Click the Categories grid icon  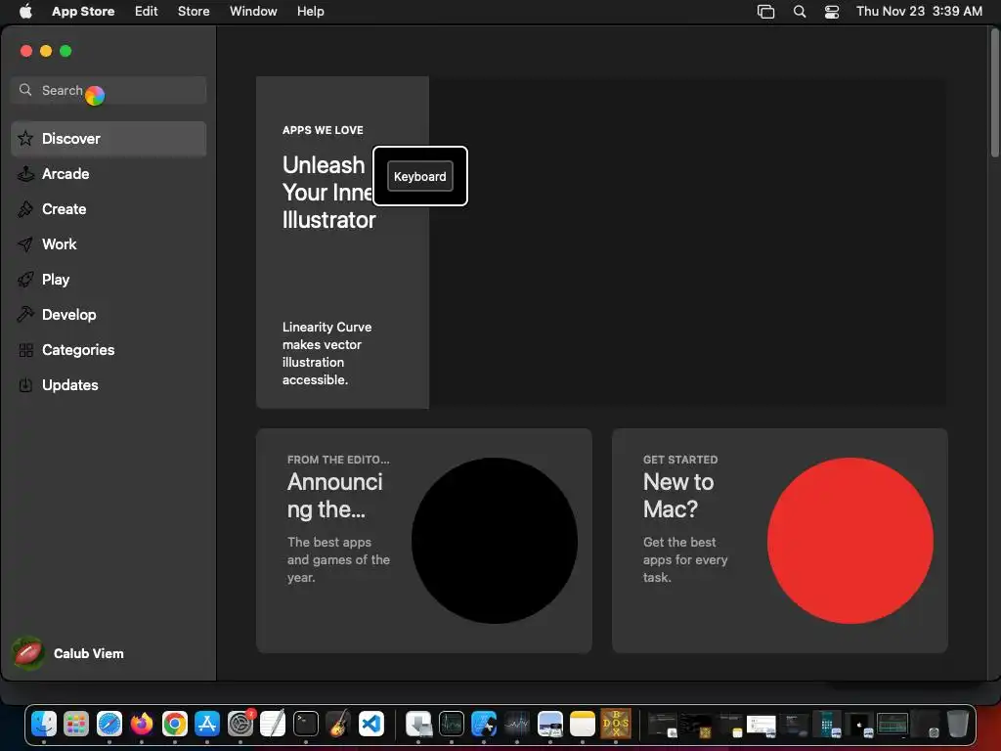(x=25, y=350)
